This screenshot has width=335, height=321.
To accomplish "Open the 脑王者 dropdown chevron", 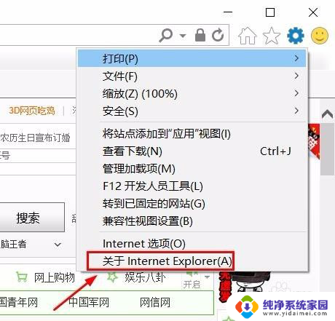I will 58,245.
